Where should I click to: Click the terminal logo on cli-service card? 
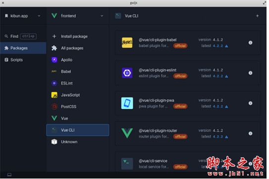[127, 164]
